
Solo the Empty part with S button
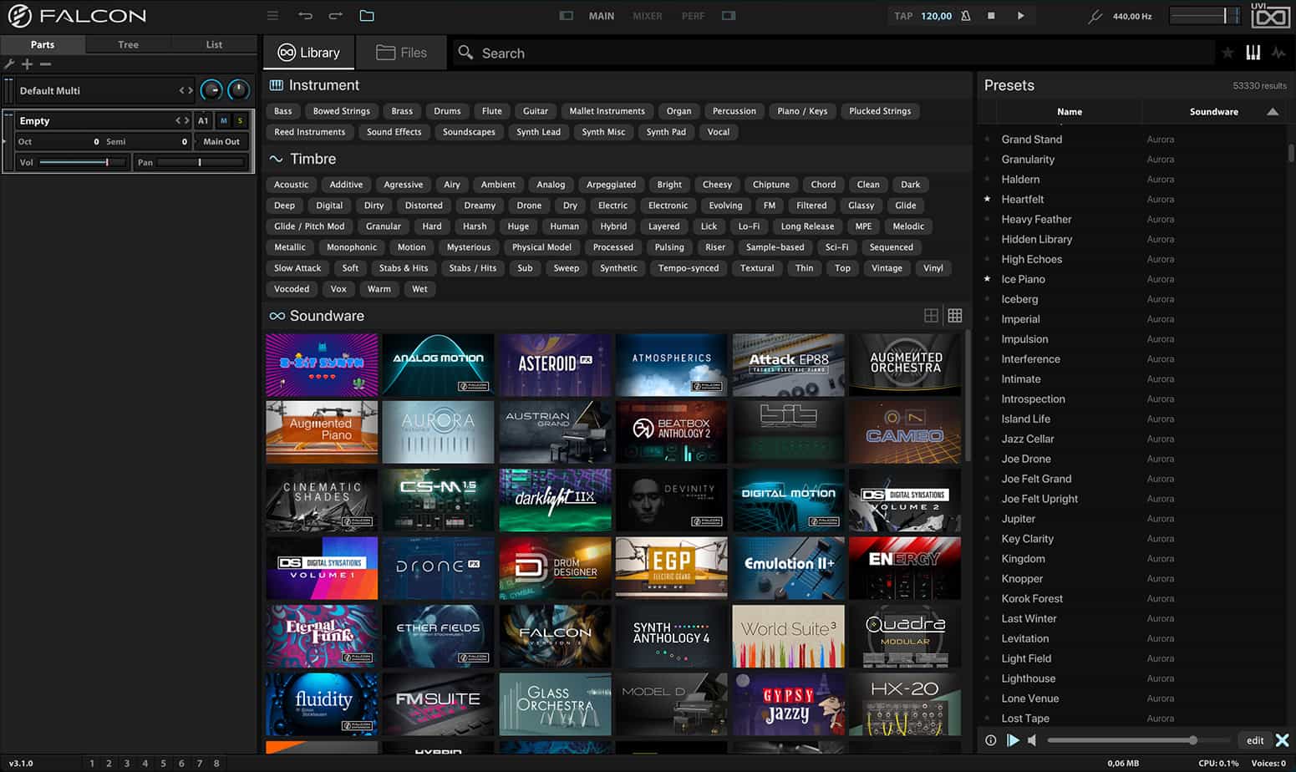click(240, 121)
